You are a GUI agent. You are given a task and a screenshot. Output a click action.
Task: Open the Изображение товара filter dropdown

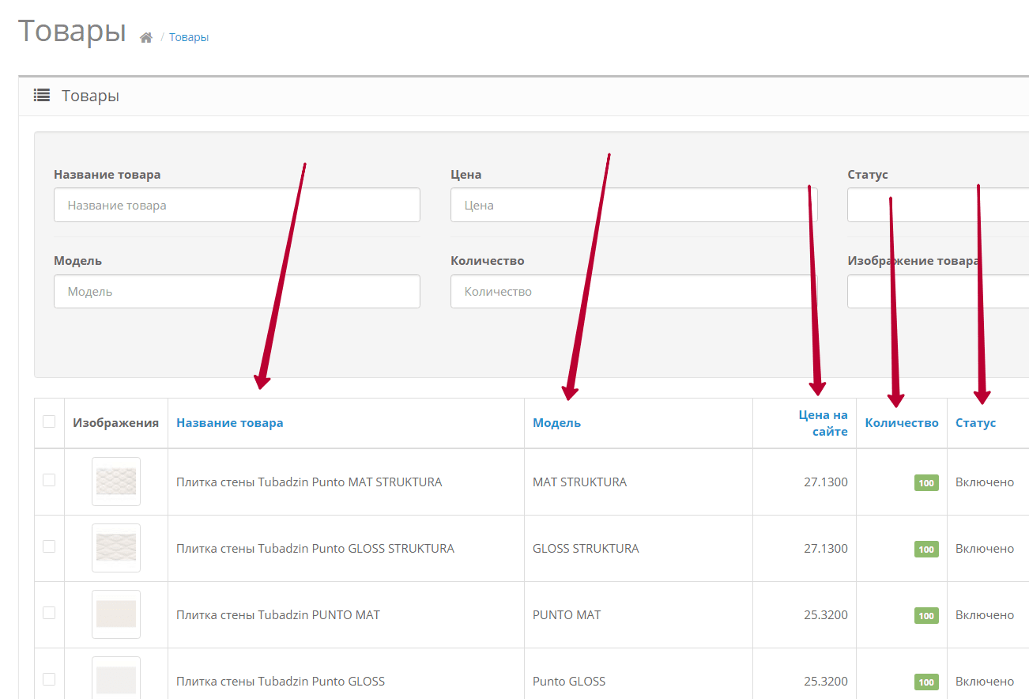pos(937,292)
